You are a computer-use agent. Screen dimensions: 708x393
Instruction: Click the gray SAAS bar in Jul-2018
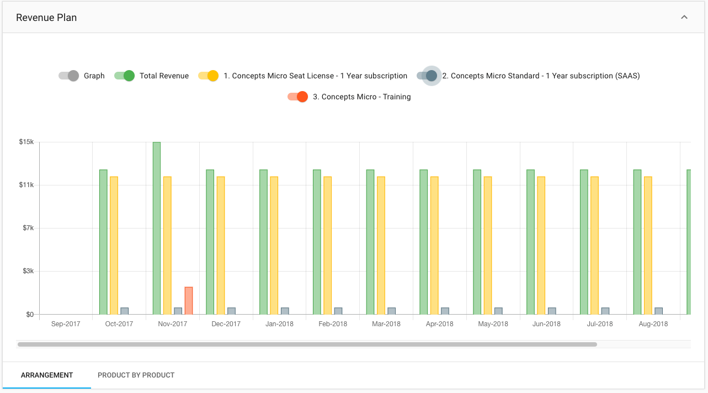(x=605, y=311)
